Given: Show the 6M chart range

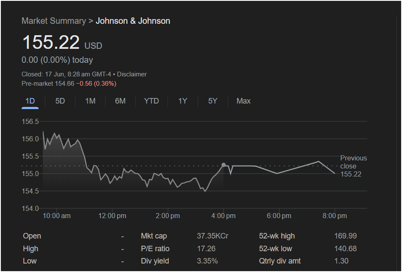Looking at the screenshot, I should 120,101.
